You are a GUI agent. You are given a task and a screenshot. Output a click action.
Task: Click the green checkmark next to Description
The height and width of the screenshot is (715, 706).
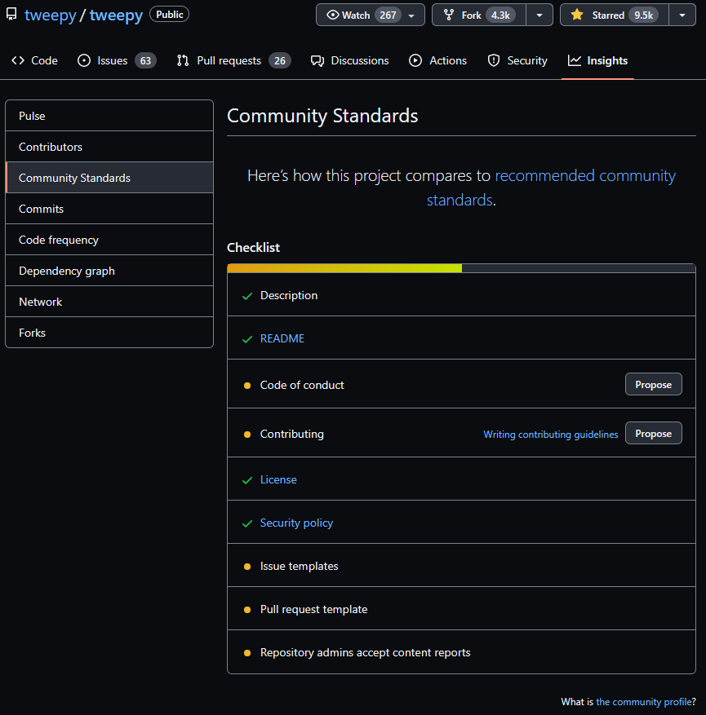tap(246, 295)
